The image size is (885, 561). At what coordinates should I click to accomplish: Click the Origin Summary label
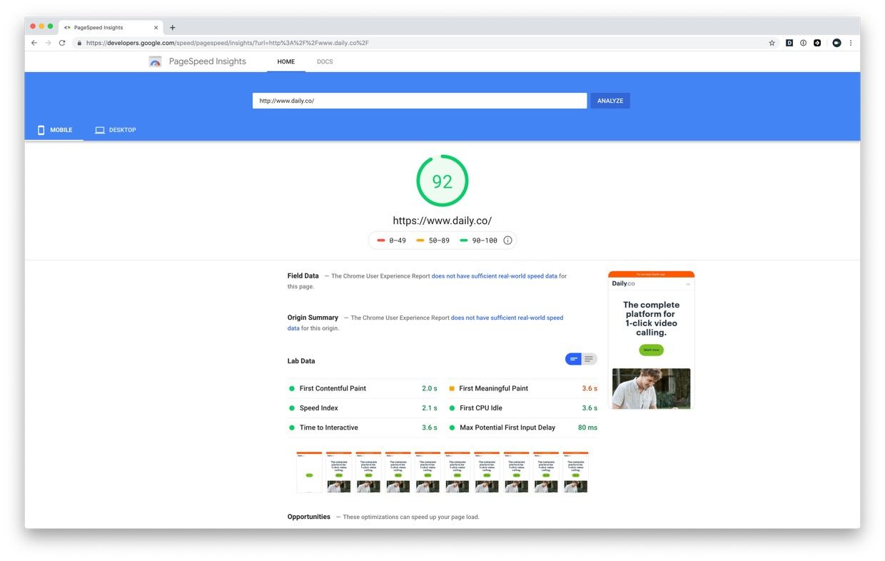tap(313, 318)
